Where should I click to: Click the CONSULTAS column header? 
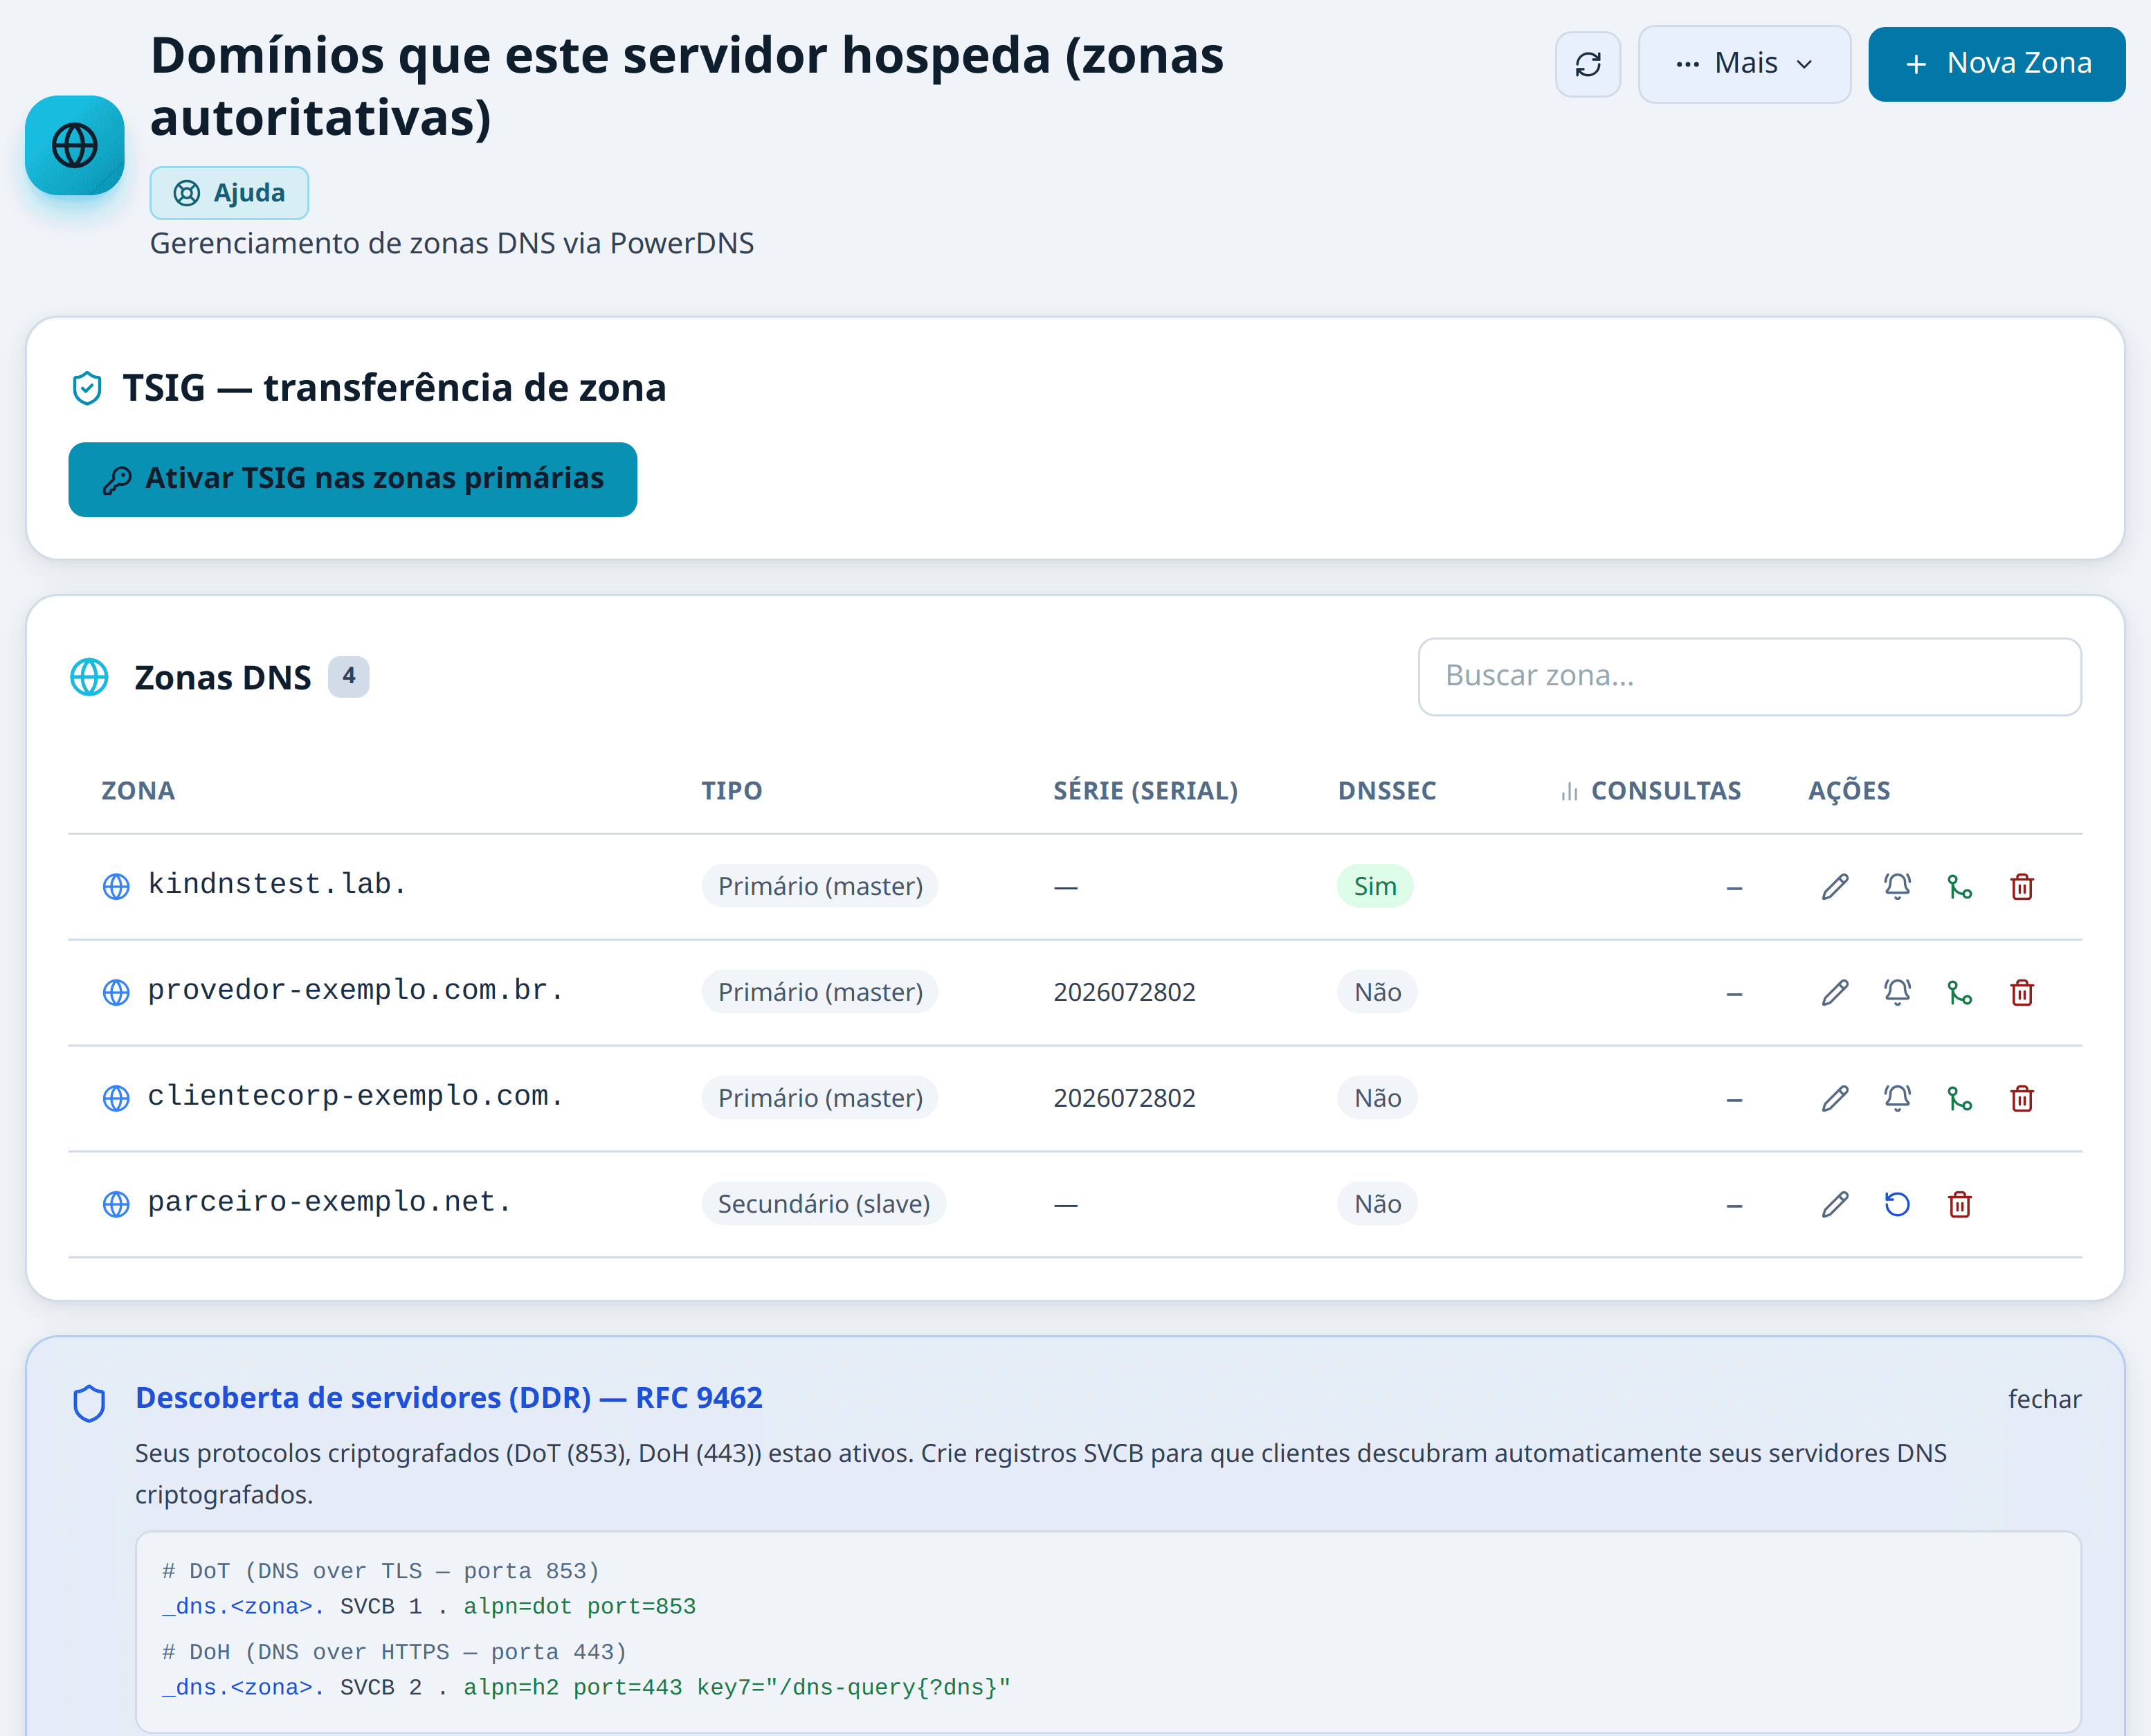[x=1651, y=791]
